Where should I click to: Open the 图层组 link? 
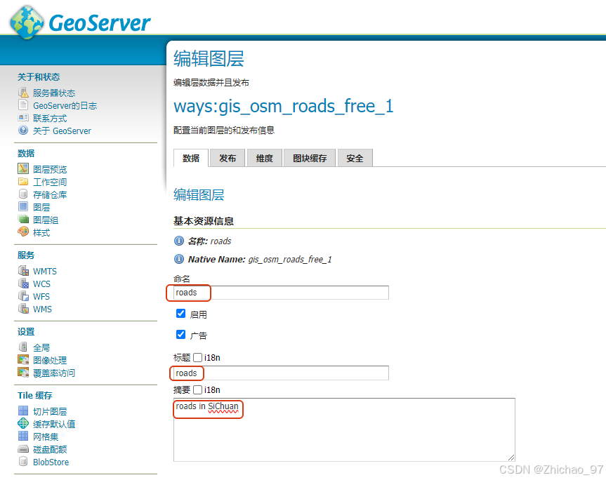click(46, 220)
